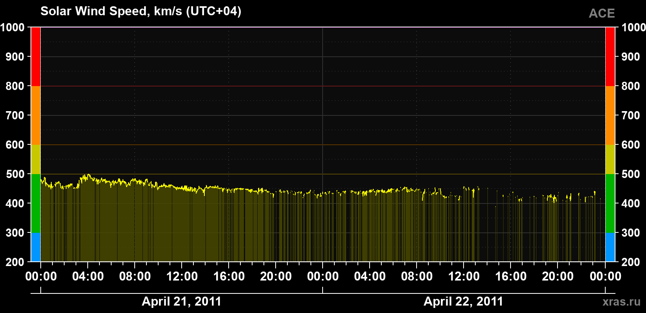The width and height of the screenshot is (646, 313).
Task: Click the 16:00 time label under April 21
Action: [x=229, y=277]
